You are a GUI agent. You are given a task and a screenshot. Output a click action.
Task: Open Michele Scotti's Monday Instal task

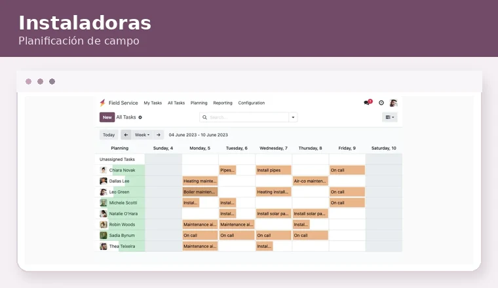point(191,203)
